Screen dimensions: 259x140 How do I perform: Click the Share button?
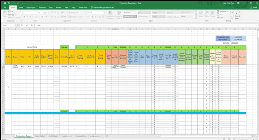point(254,8)
